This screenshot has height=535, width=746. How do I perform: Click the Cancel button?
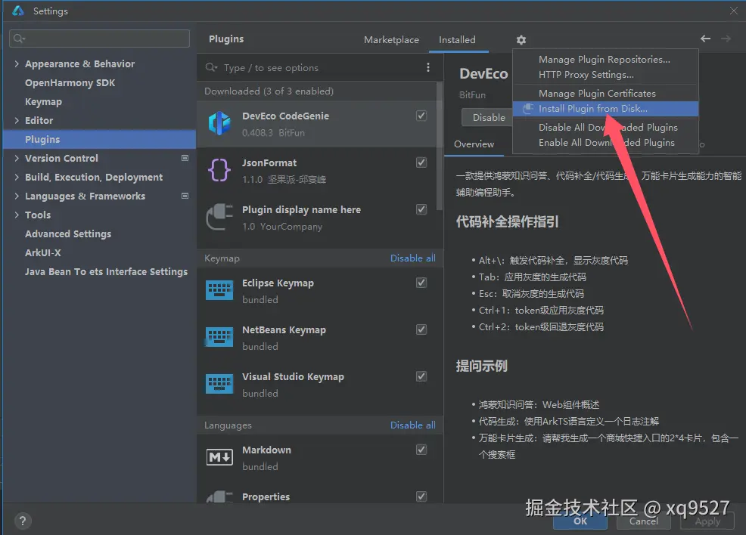(x=643, y=521)
